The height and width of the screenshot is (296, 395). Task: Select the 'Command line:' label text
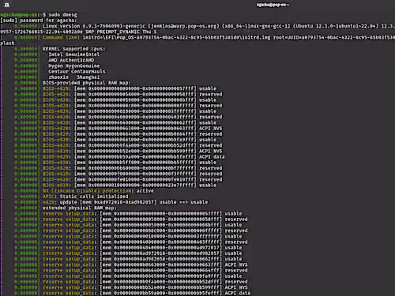(62, 37)
